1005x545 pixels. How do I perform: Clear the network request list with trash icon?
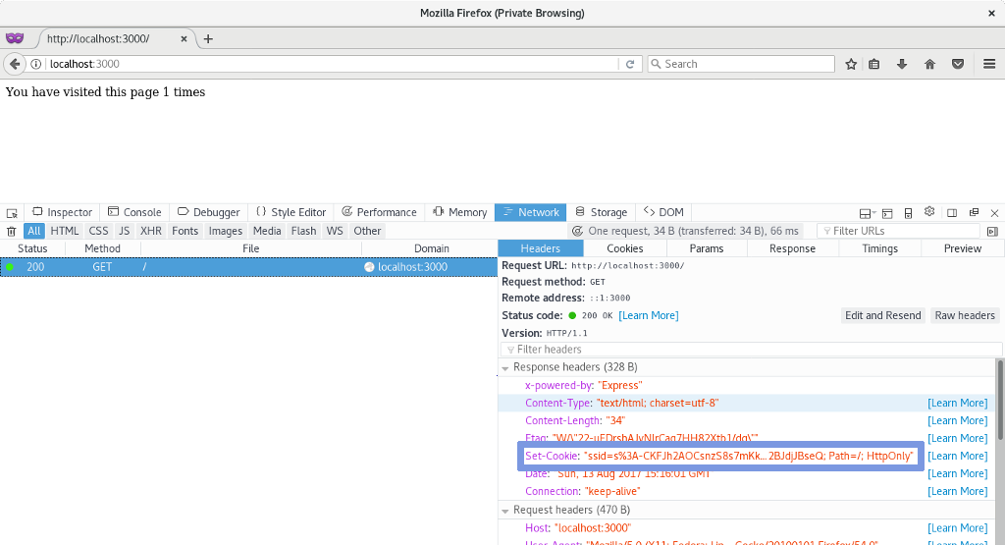click(x=12, y=231)
